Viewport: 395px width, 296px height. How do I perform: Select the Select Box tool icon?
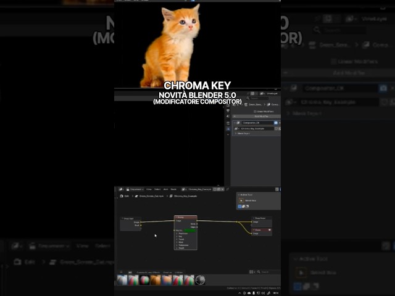click(x=241, y=200)
